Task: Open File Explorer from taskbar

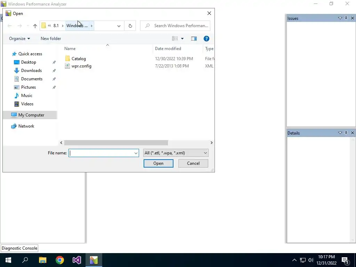Action: tap(42, 260)
